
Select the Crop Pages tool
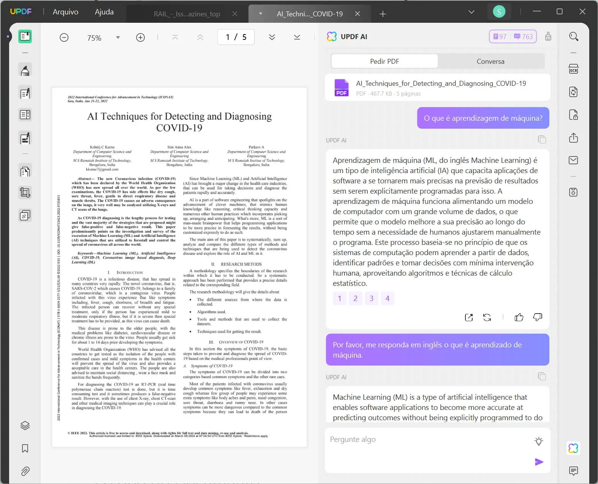point(25,193)
